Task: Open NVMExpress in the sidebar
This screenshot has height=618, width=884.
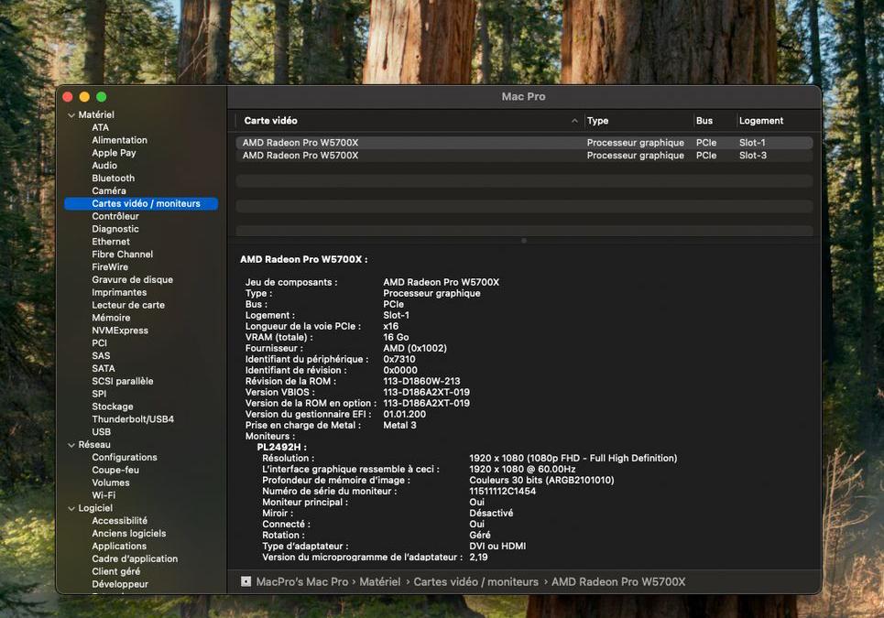Action: 120,331
